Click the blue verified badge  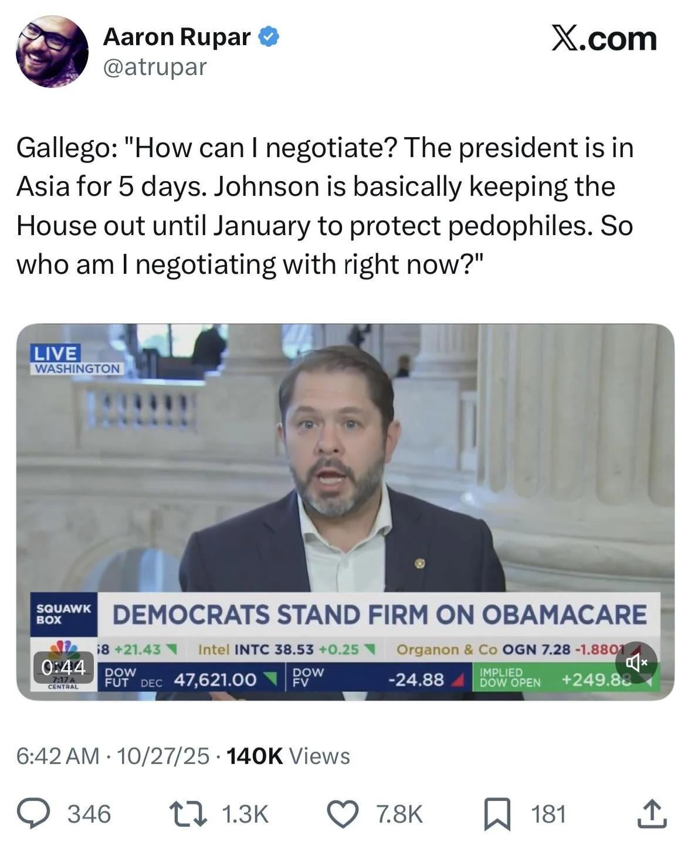click(269, 37)
